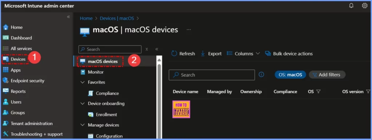Click the Dashboard chart icon
The image size is (372, 140).
[x=6, y=38]
